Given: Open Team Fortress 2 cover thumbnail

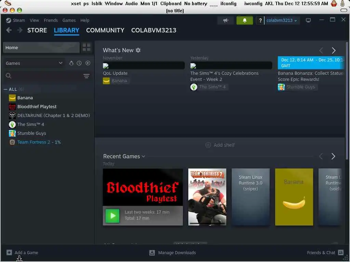Looking at the screenshot, I should tap(207, 197).
